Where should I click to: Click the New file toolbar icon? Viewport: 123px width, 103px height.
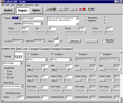pos(47,9)
